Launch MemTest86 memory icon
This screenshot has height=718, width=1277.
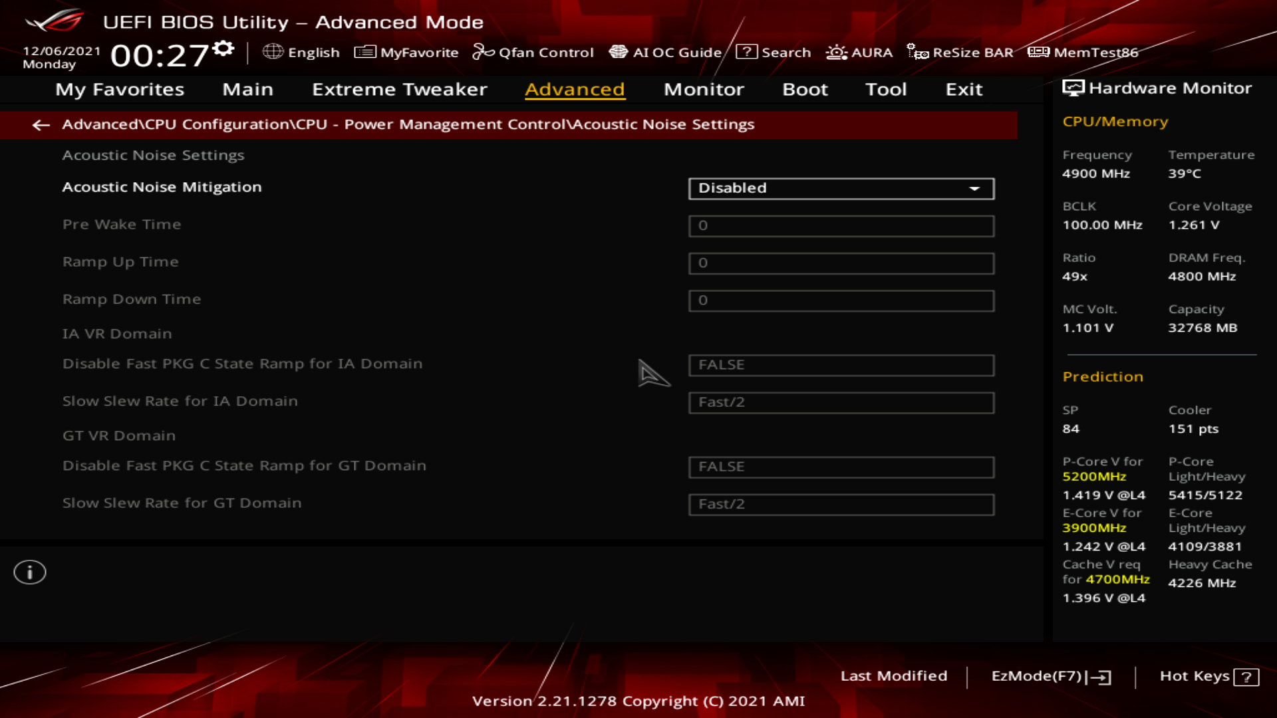[x=1038, y=52]
